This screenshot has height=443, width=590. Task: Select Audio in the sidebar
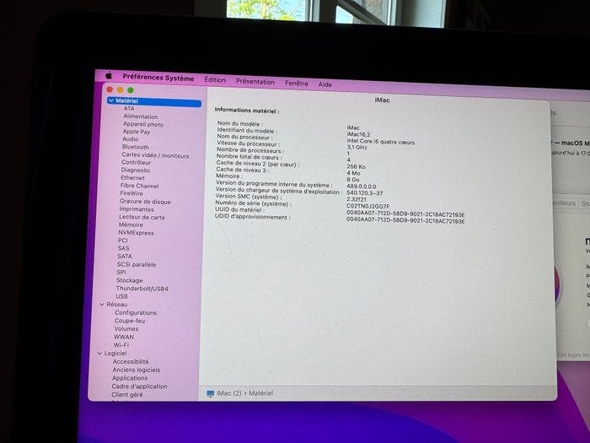[x=130, y=139]
